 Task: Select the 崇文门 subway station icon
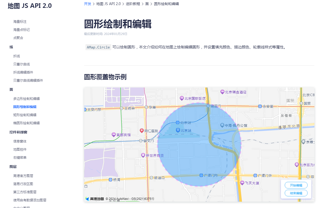141,141
